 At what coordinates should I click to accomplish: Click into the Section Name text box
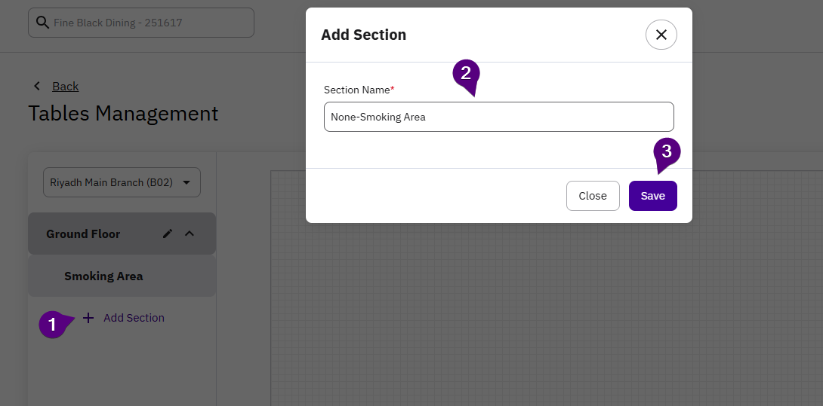[498, 117]
